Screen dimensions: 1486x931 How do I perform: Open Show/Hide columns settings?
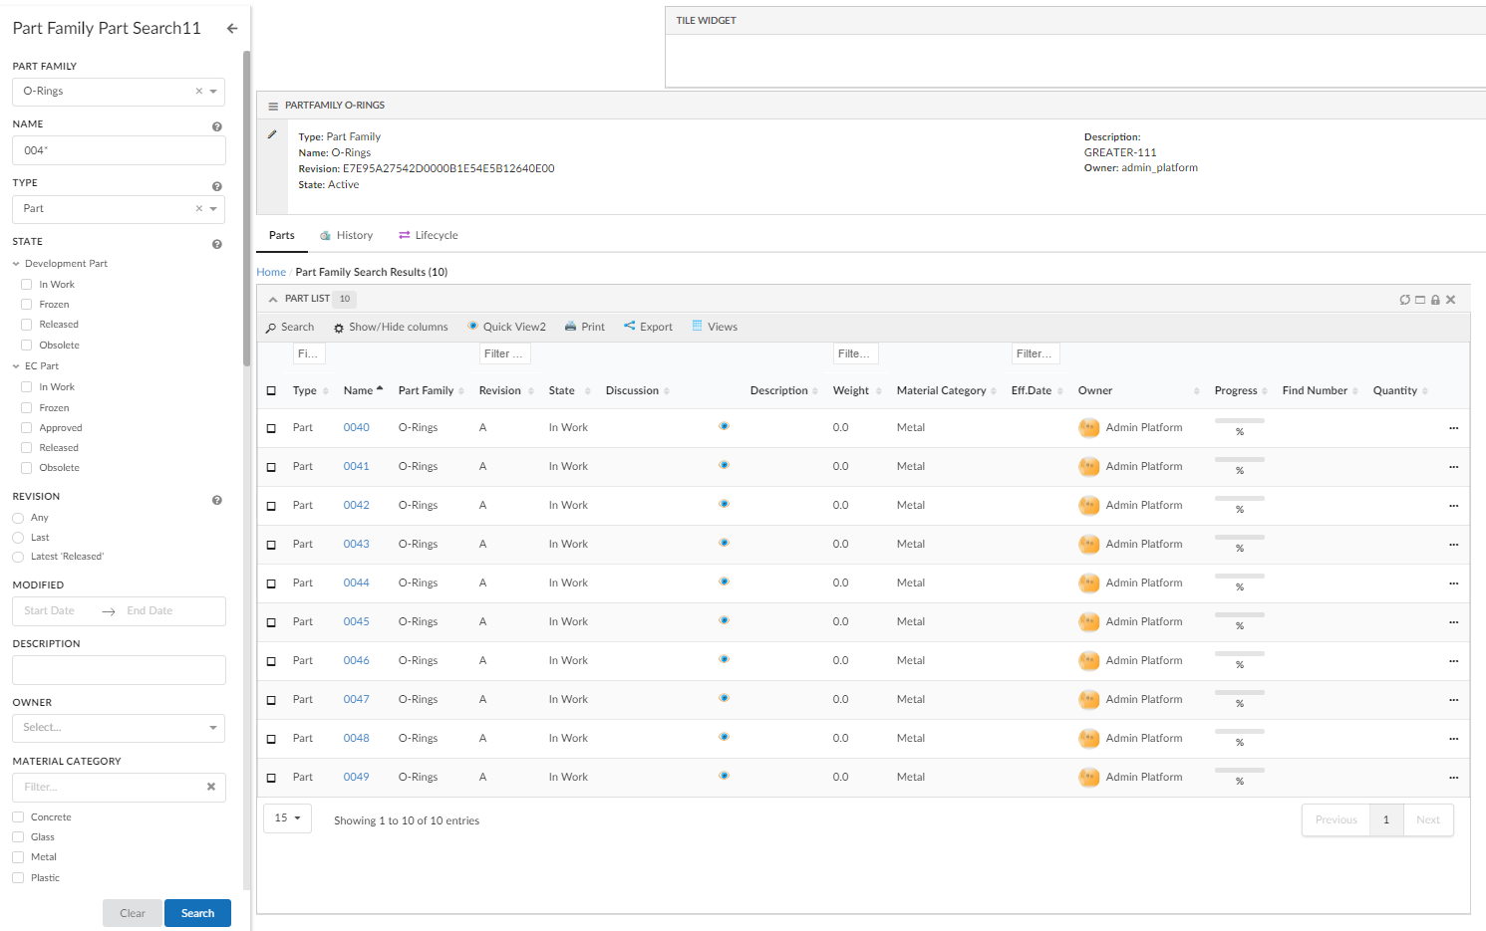(391, 328)
